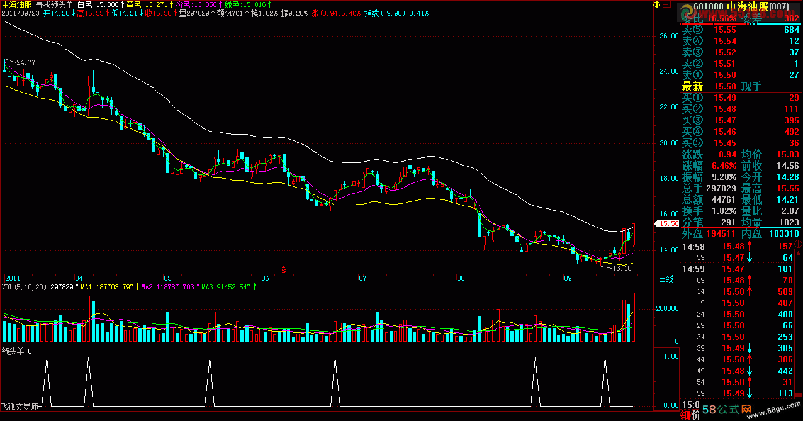Select the 14:59 tick row with volume 101
803x421 pixels.
[738, 269]
